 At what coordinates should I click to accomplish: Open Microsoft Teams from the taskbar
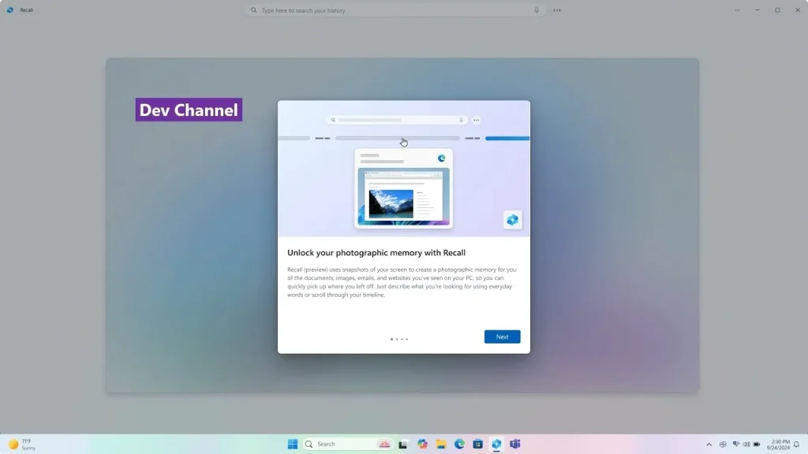tap(514, 445)
